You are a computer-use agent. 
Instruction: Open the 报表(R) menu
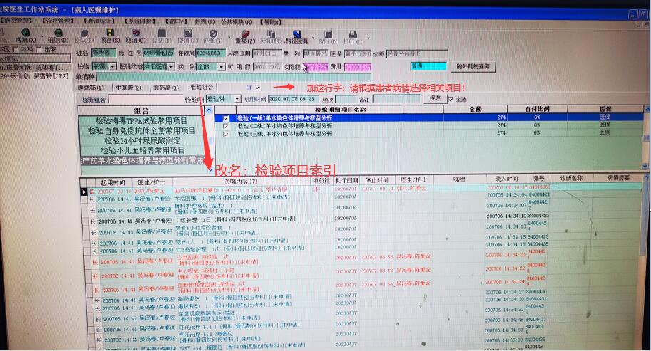[205, 21]
